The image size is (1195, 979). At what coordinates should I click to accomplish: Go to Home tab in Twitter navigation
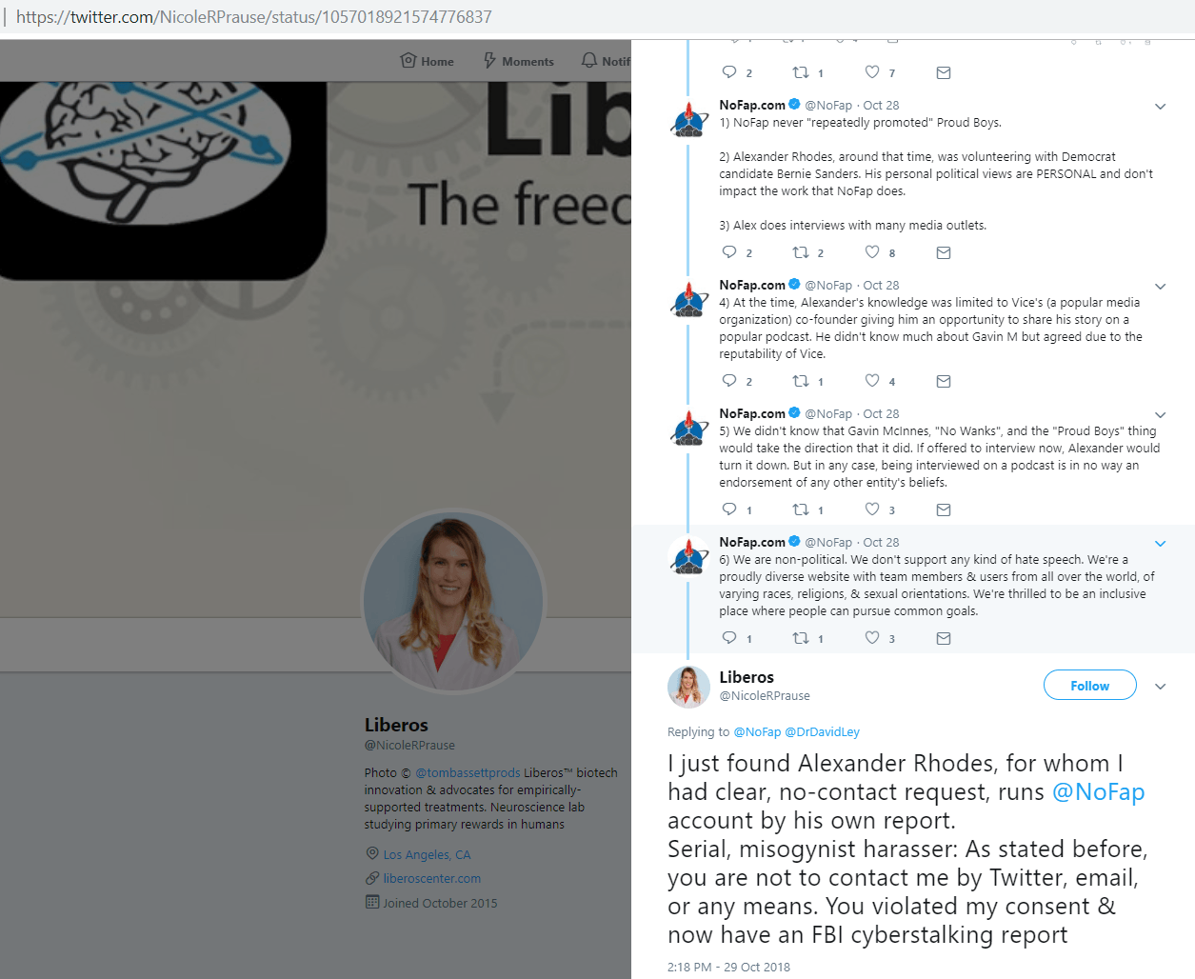pyautogui.click(x=427, y=61)
